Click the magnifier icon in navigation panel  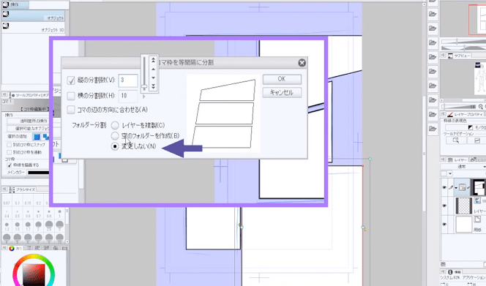point(455,140)
